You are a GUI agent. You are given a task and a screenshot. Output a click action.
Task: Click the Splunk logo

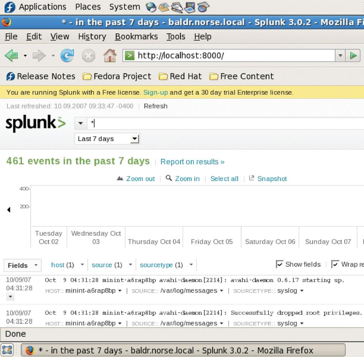click(36, 124)
